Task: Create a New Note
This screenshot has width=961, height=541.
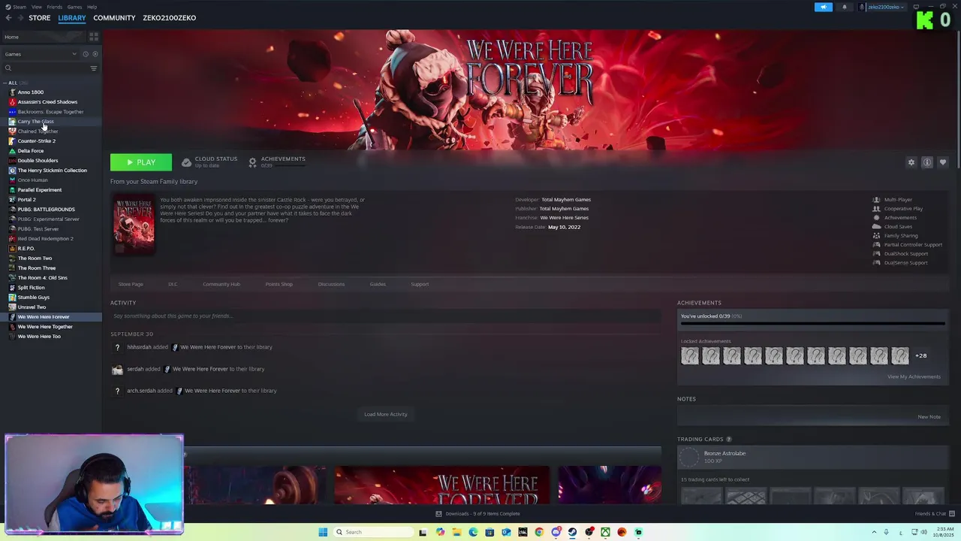Action: pos(929,417)
